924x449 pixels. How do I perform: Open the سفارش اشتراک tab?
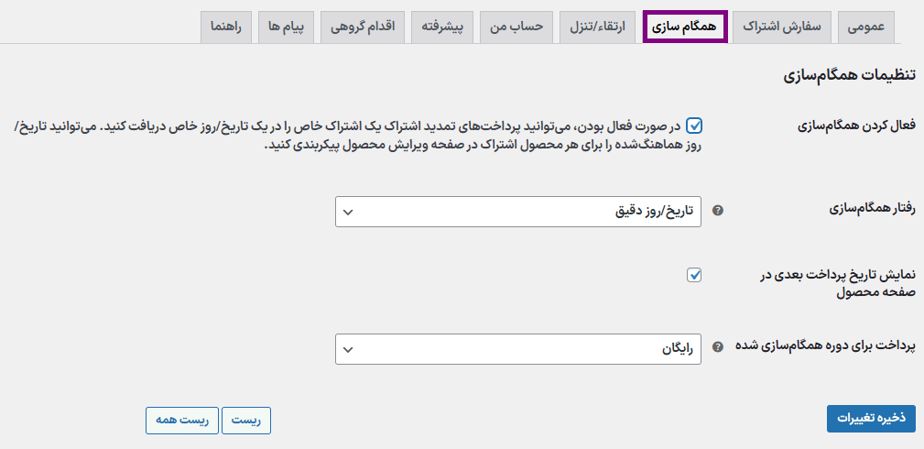783,27
